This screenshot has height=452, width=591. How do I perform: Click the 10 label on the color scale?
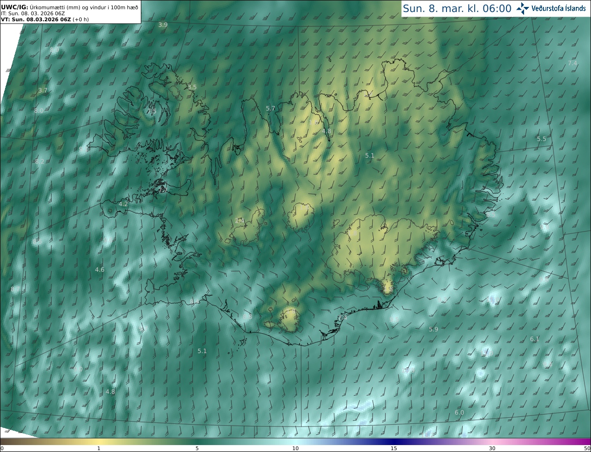click(295, 448)
